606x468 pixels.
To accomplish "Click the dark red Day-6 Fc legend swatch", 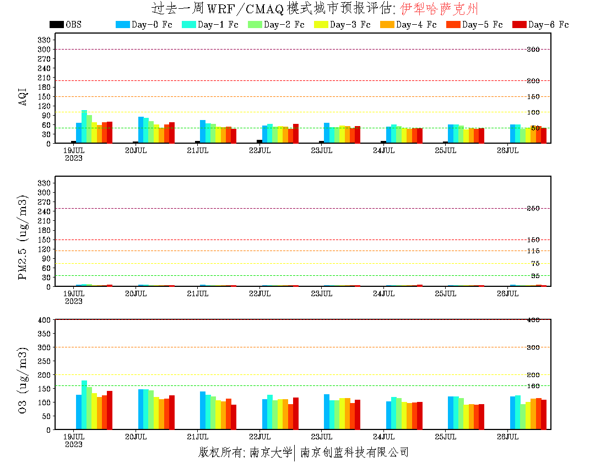I will pyautogui.click(x=519, y=24).
